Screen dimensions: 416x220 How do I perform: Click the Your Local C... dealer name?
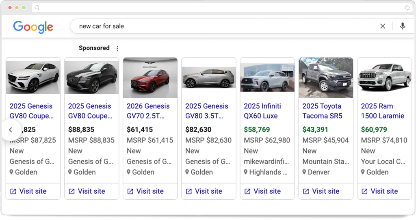coord(383,162)
